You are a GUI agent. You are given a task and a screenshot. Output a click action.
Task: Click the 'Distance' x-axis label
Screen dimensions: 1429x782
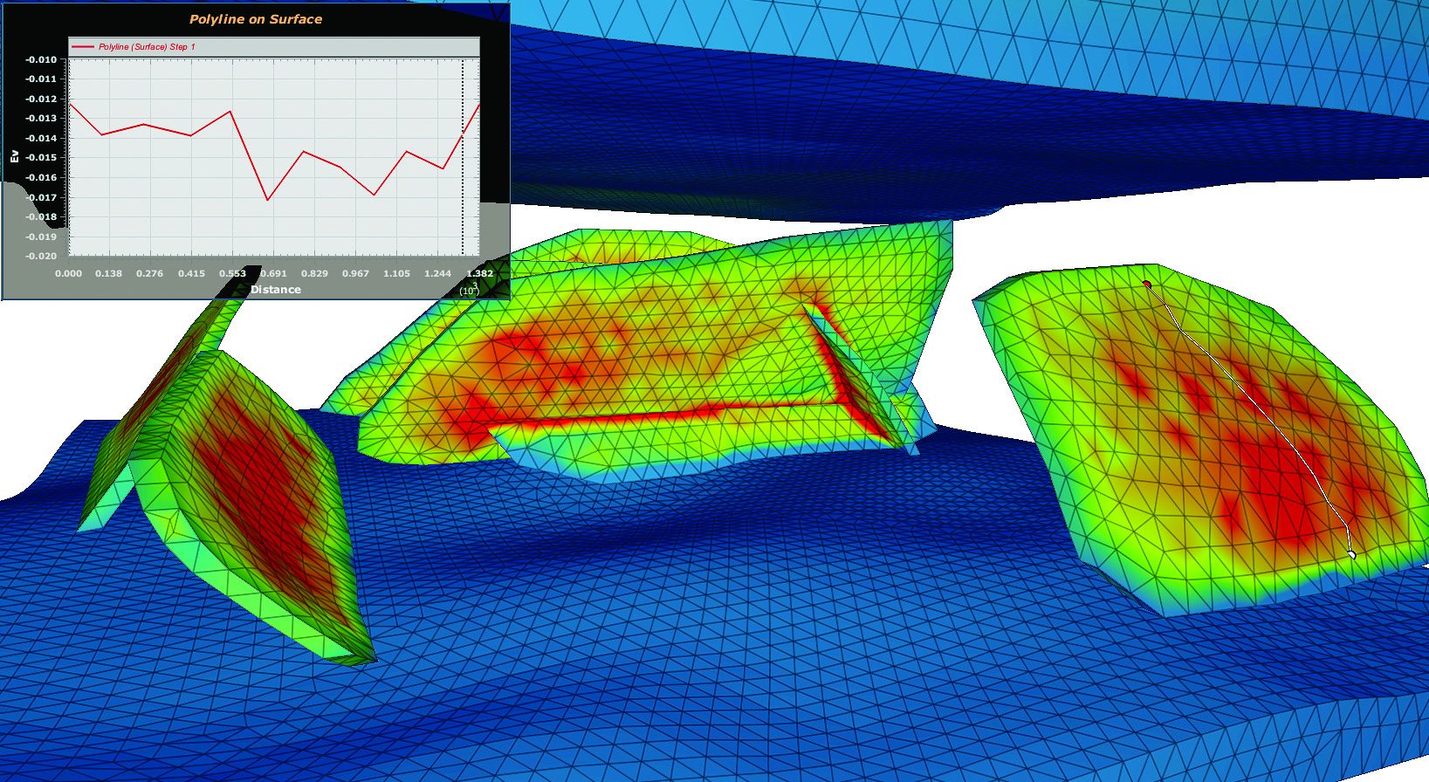pos(276,290)
